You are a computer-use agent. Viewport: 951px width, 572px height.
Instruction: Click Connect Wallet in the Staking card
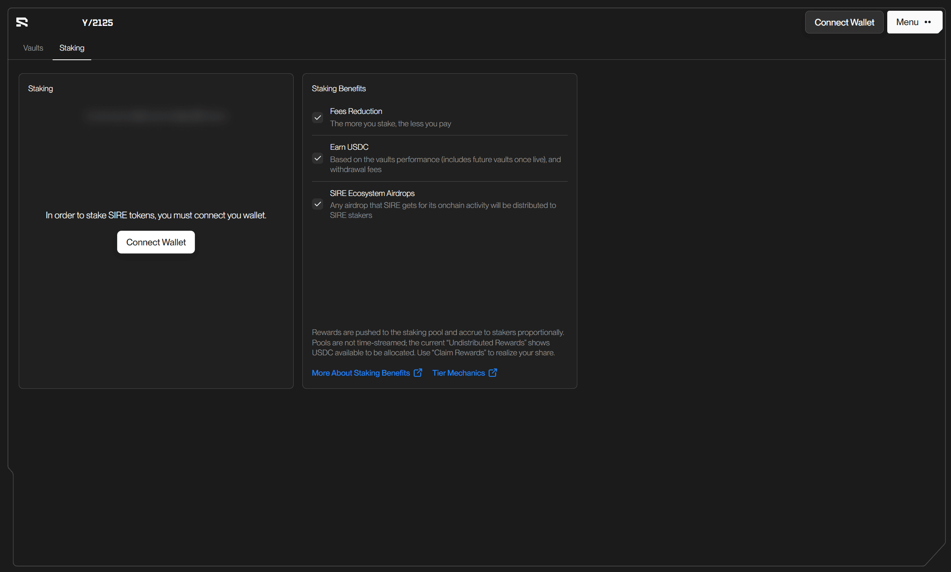(x=156, y=242)
